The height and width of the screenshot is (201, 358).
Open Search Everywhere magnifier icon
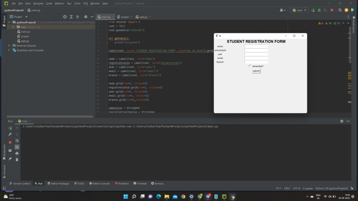click(x=340, y=10)
